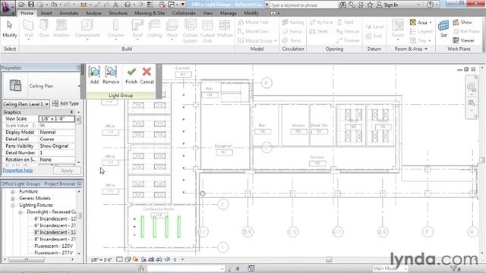Click the Show work plane icon
Viewport: 486px width, 273px height.
456,22
